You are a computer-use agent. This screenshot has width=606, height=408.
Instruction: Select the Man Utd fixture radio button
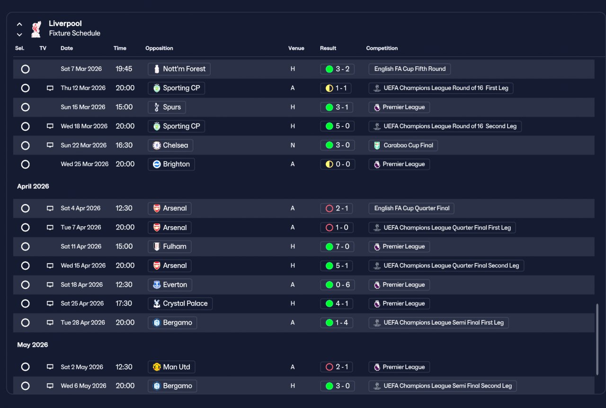click(x=25, y=367)
